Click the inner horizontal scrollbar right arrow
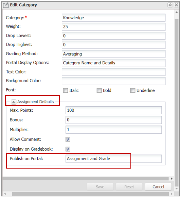This screenshot has width=180, height=197. click(x=172, y=178)
